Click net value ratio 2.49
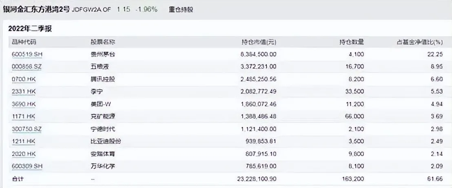 (x=436, y=142)
